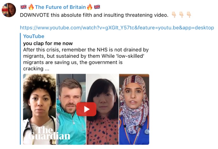The height and width of the screenshot is (149, 218).
Task: Click the thumbnail panel with the patterned headscarf
Action: click(x=134, y=109)
